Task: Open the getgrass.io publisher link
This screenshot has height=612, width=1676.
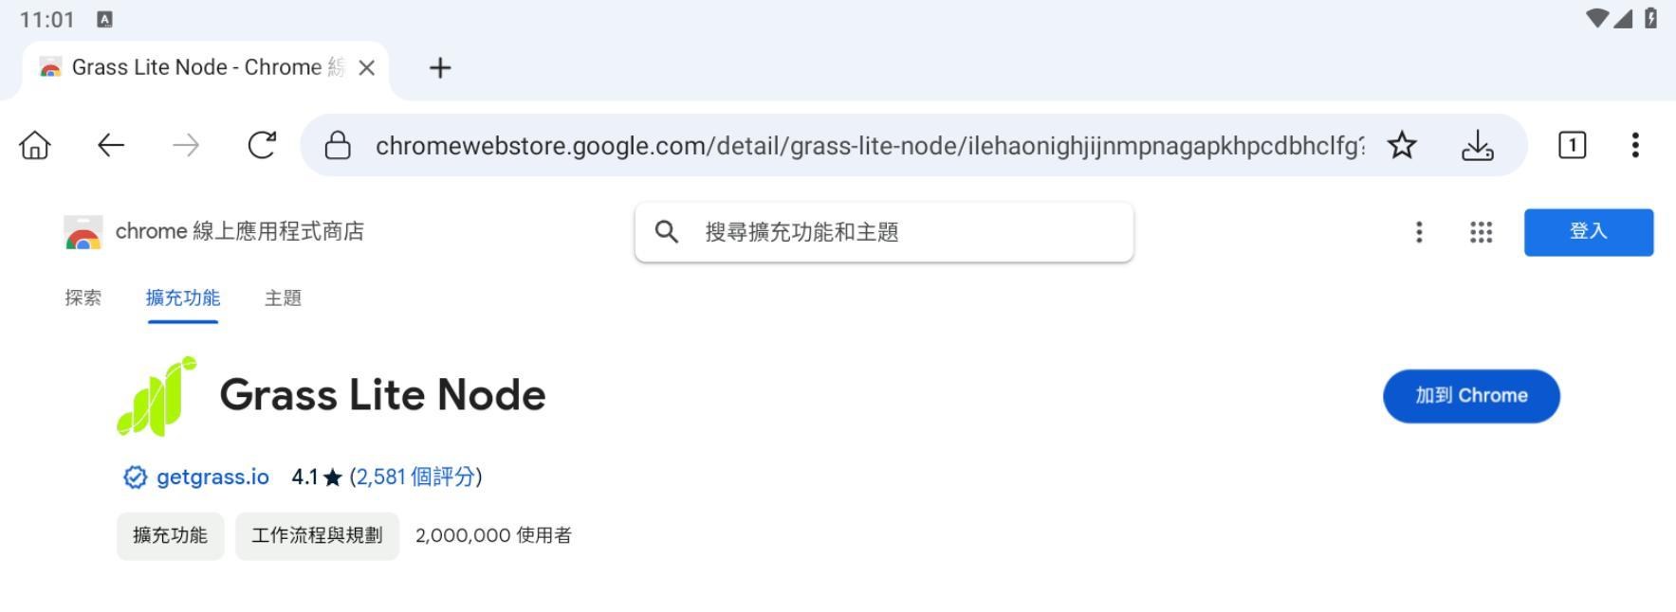Action: pyautogui.click(x=212, y=477)
